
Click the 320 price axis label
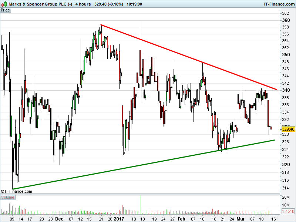point(286,165)
